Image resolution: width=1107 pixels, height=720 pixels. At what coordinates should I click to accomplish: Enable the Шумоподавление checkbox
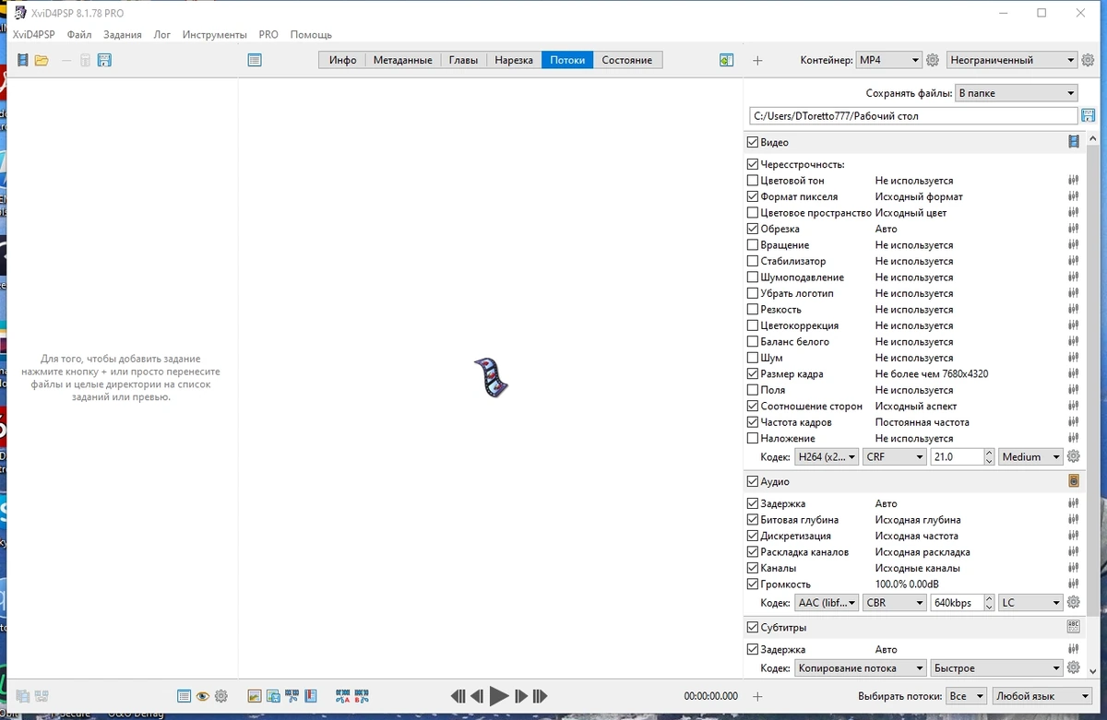click(753, 277)
